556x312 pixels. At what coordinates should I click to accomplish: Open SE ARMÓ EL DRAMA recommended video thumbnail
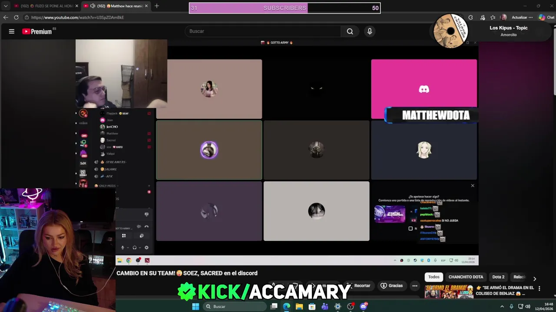(x=449, y=292)
